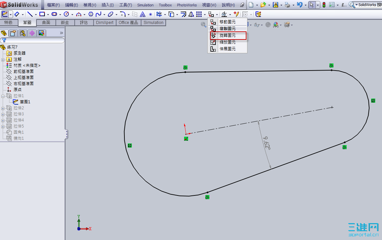Click the Print icon
This screenshot has height=240, width=382.
[x=288, y=5]
